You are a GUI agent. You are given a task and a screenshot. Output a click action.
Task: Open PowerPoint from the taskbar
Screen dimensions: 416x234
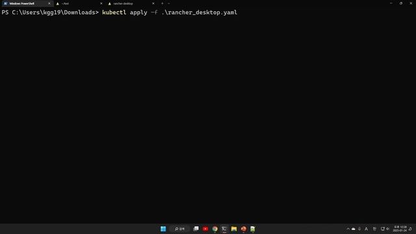244,229
